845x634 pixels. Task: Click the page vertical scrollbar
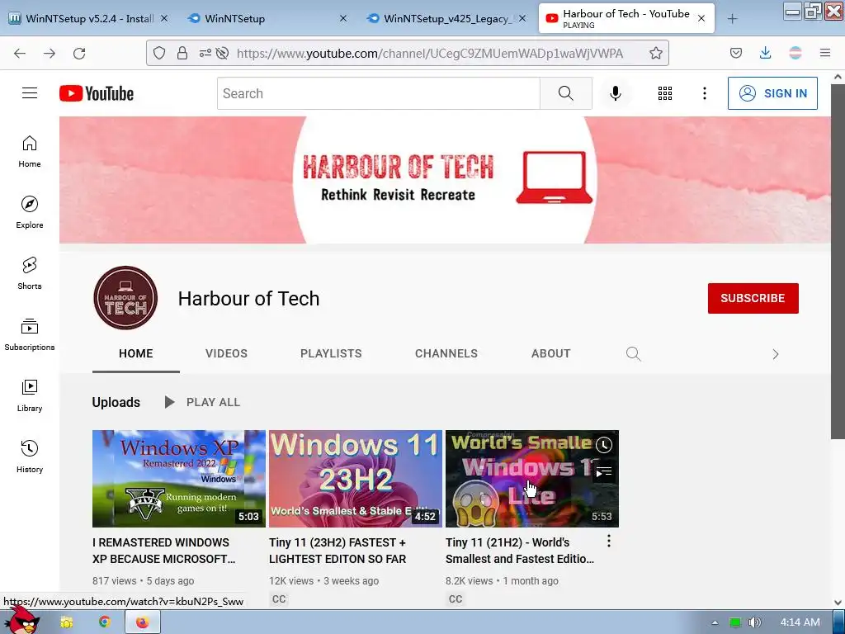[x=838, y=262]
